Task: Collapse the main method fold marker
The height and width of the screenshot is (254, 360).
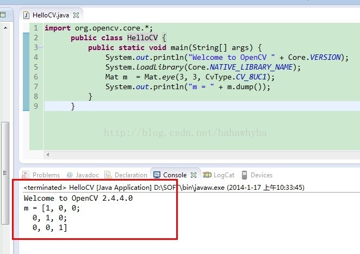Action: [x=40, y=47]
